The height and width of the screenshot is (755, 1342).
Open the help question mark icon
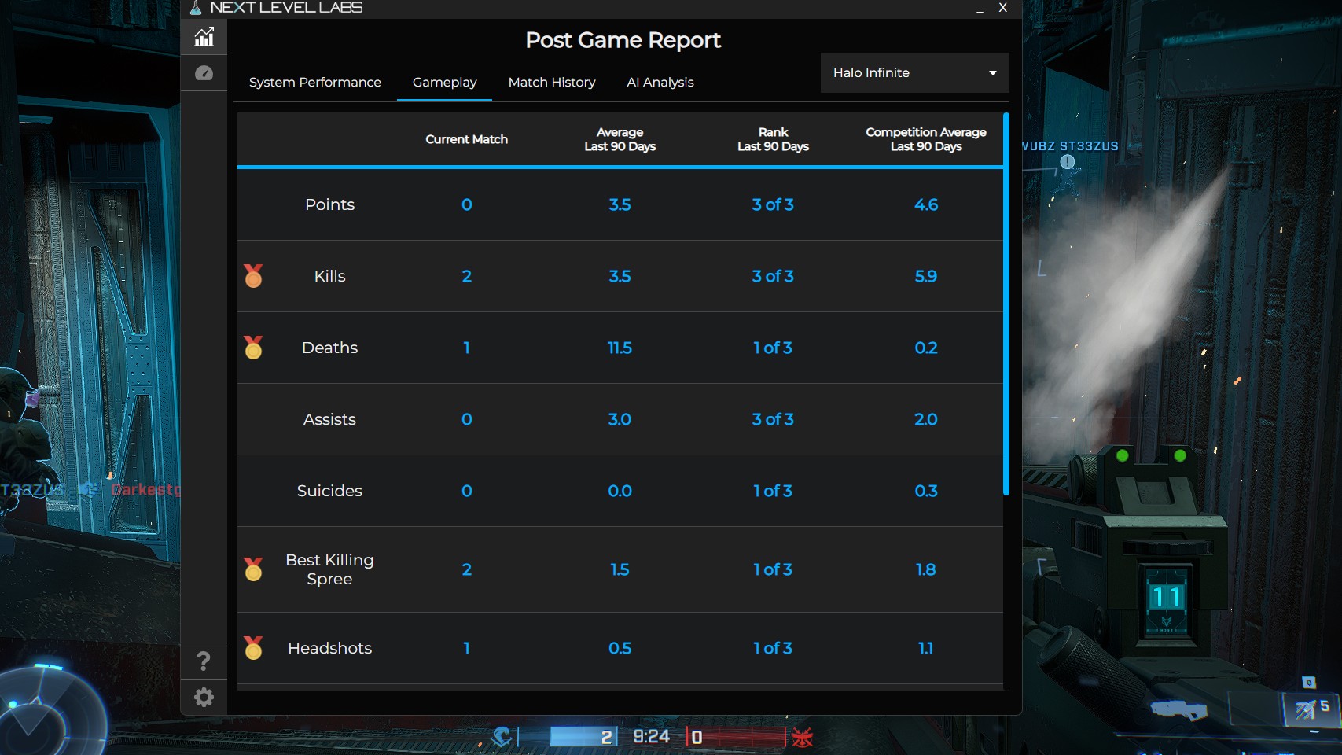[204, 661]
